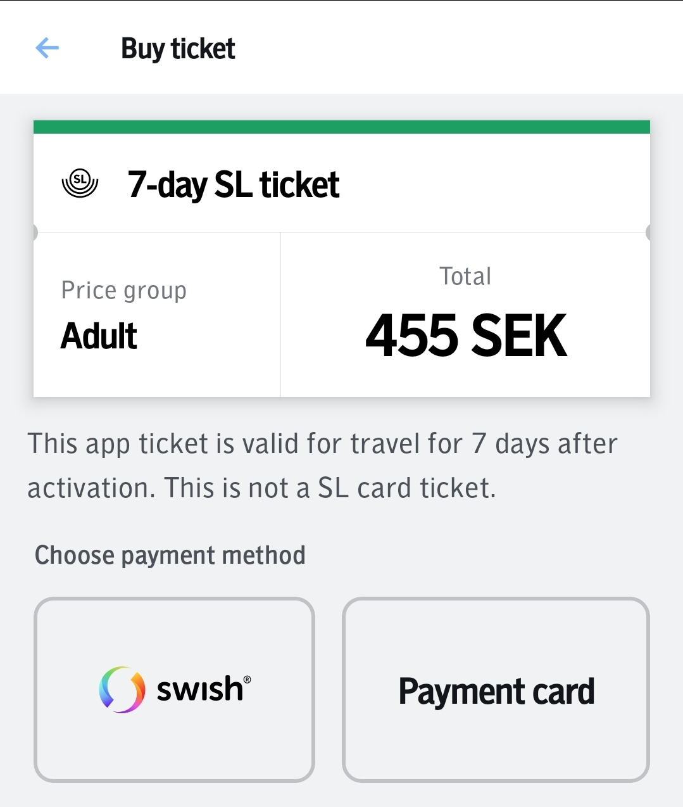This screenshot has width=683, height=807.
Task: Click the Buy ticket page title
Action: [x=178, y=49]
